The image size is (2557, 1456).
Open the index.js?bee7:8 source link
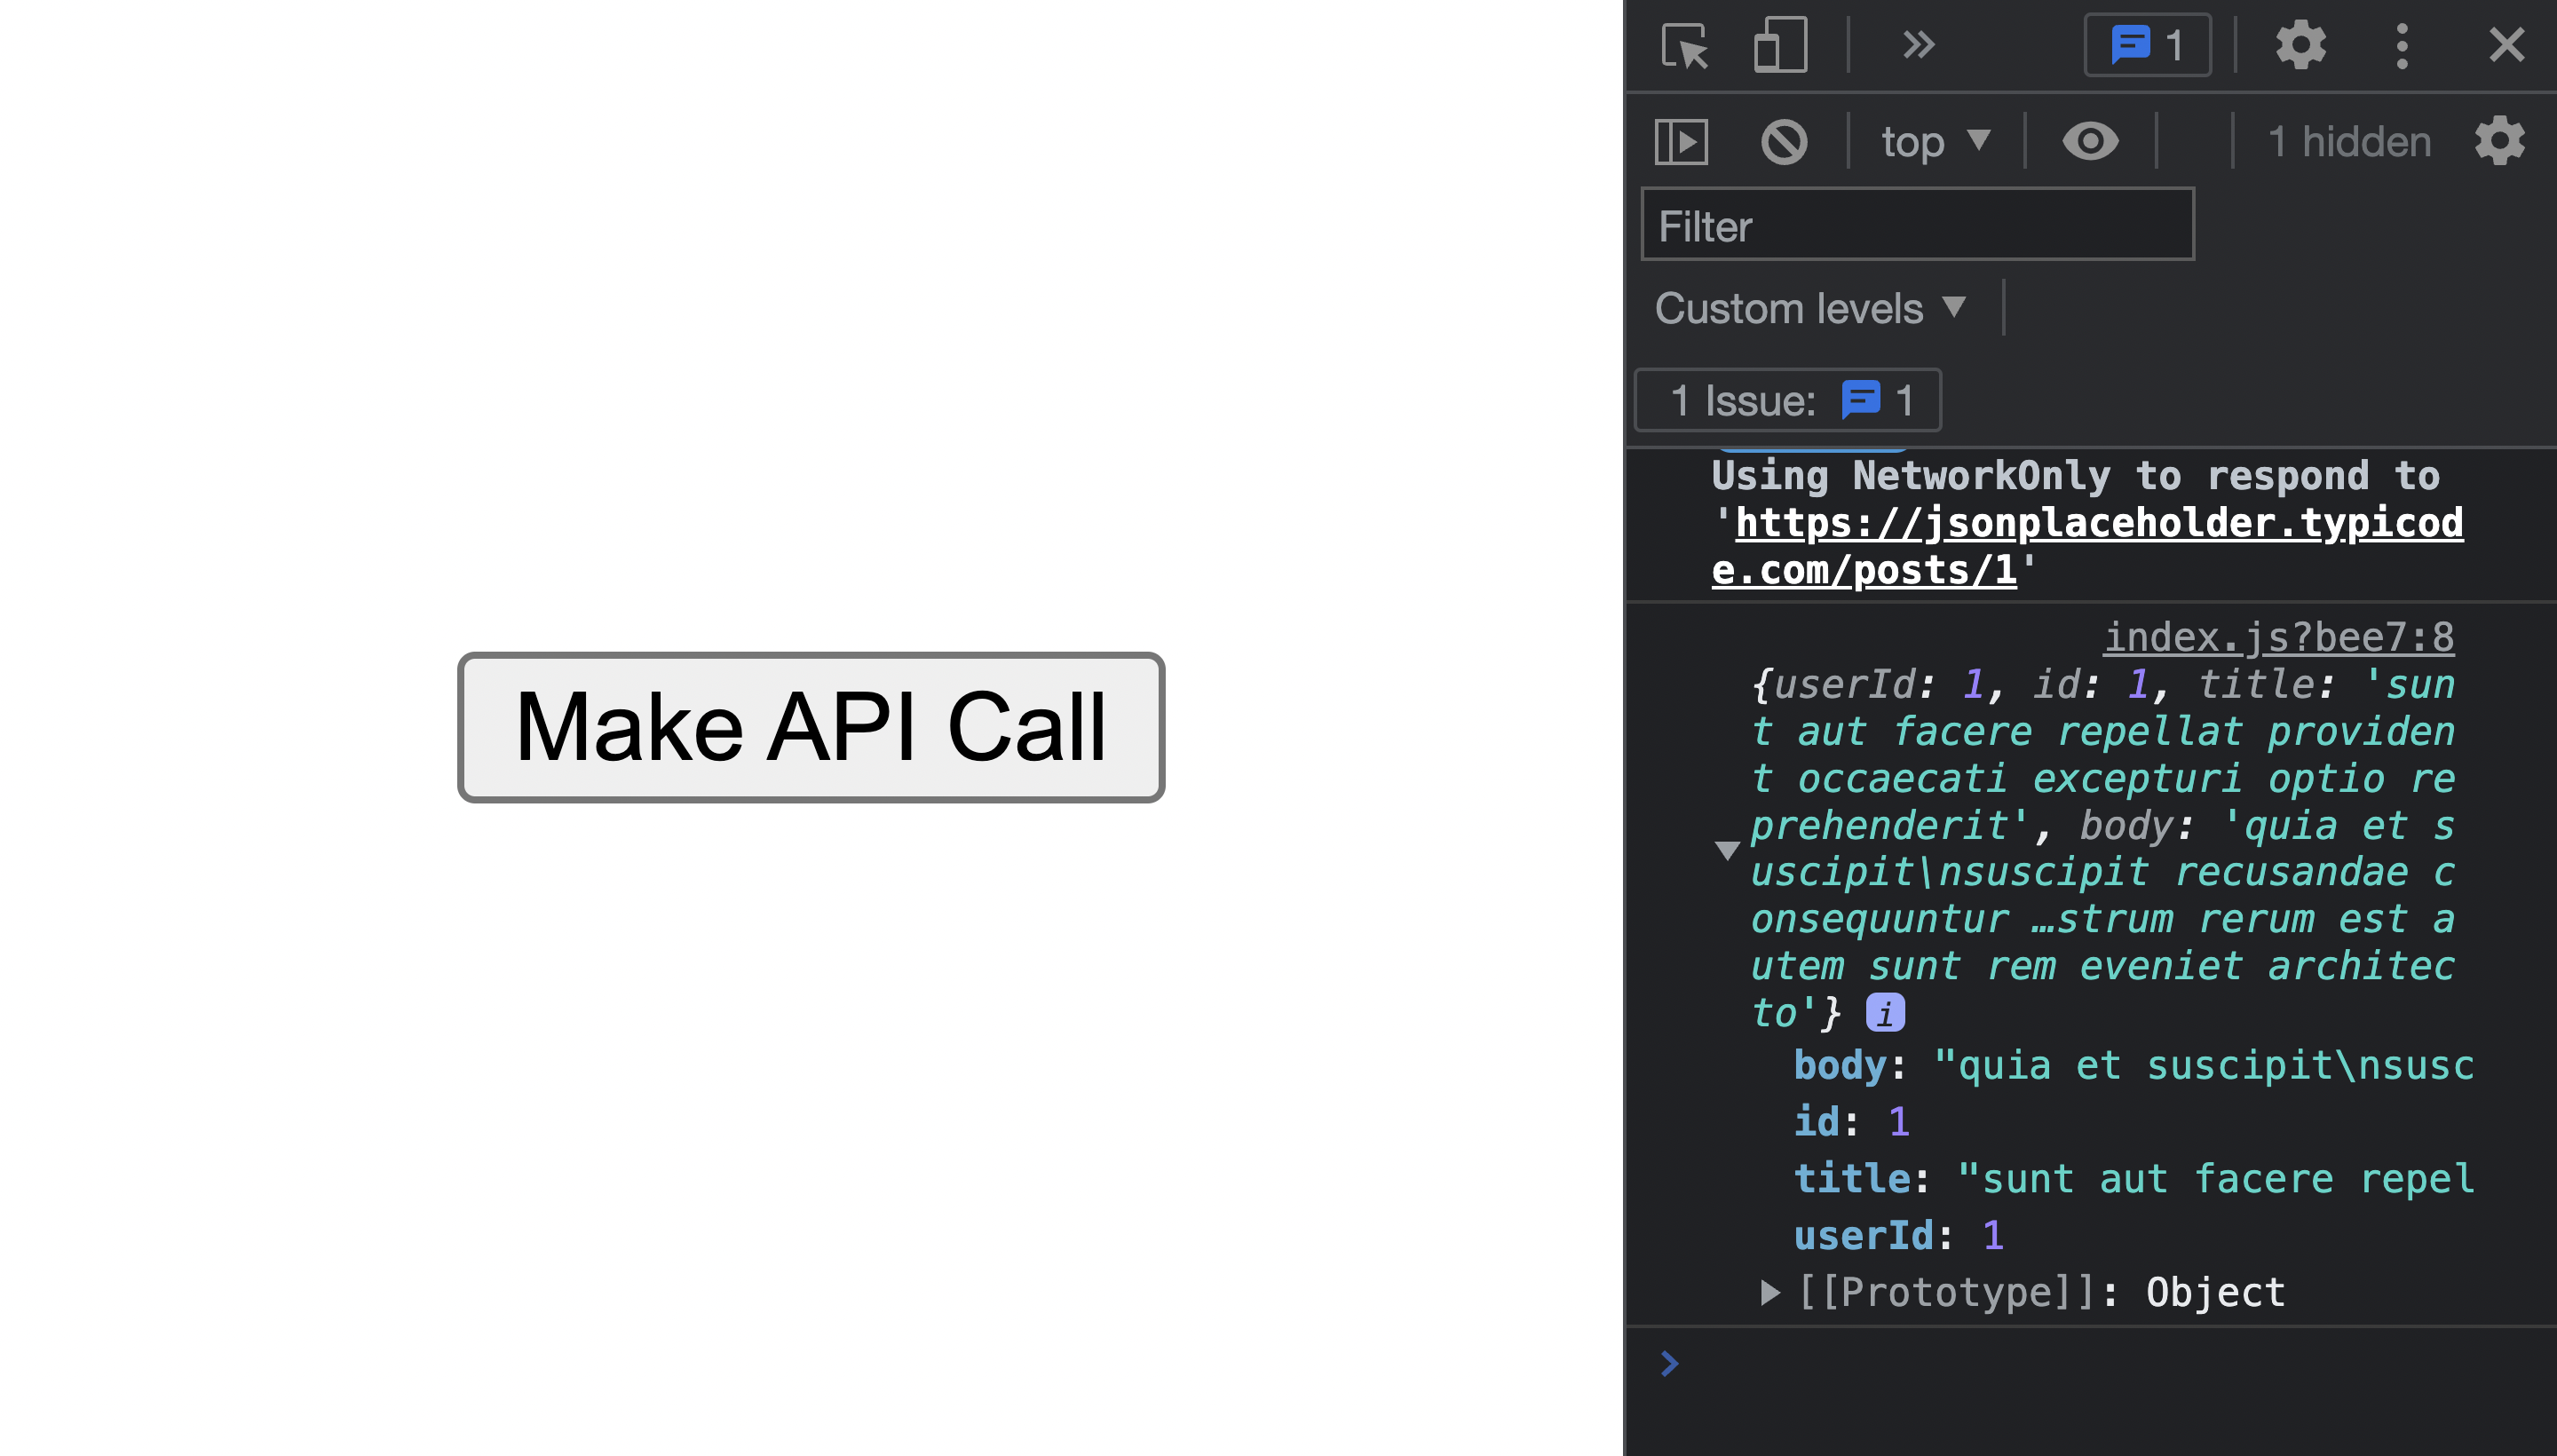[2278, 637]
